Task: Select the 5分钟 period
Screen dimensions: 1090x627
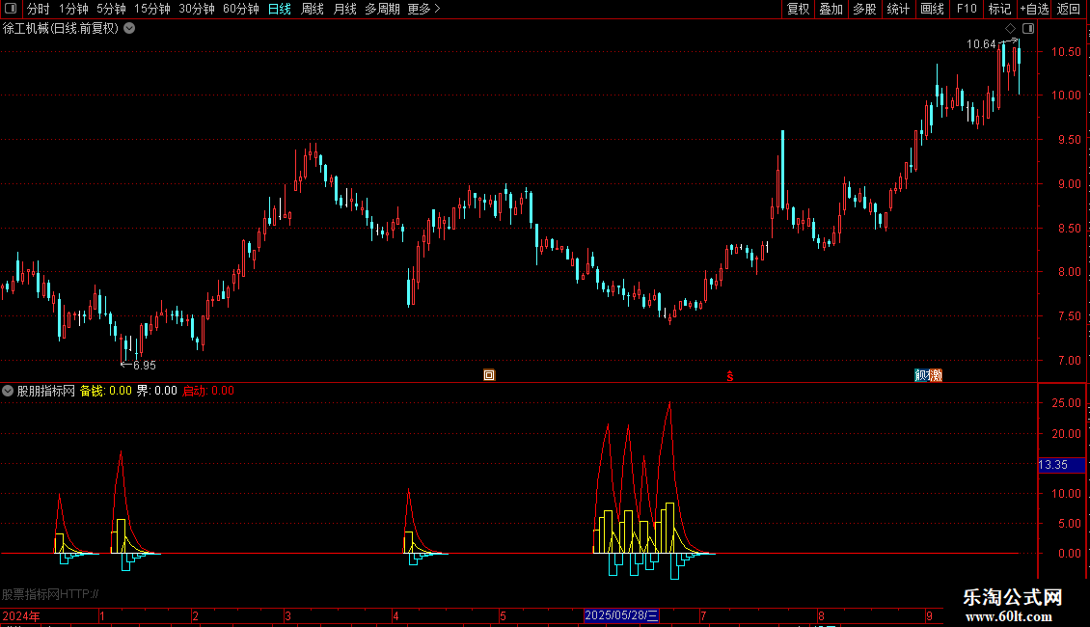Action: point(111,9)
